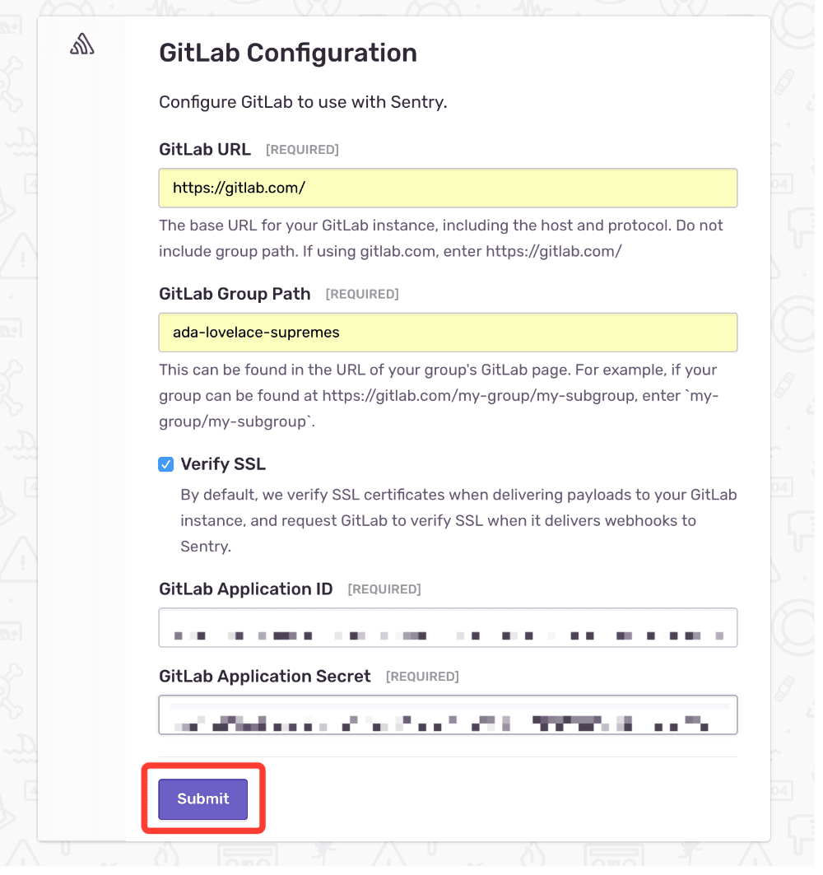
Task: Select the GitLab Application Secret text area
Action: tap(448, 714)
